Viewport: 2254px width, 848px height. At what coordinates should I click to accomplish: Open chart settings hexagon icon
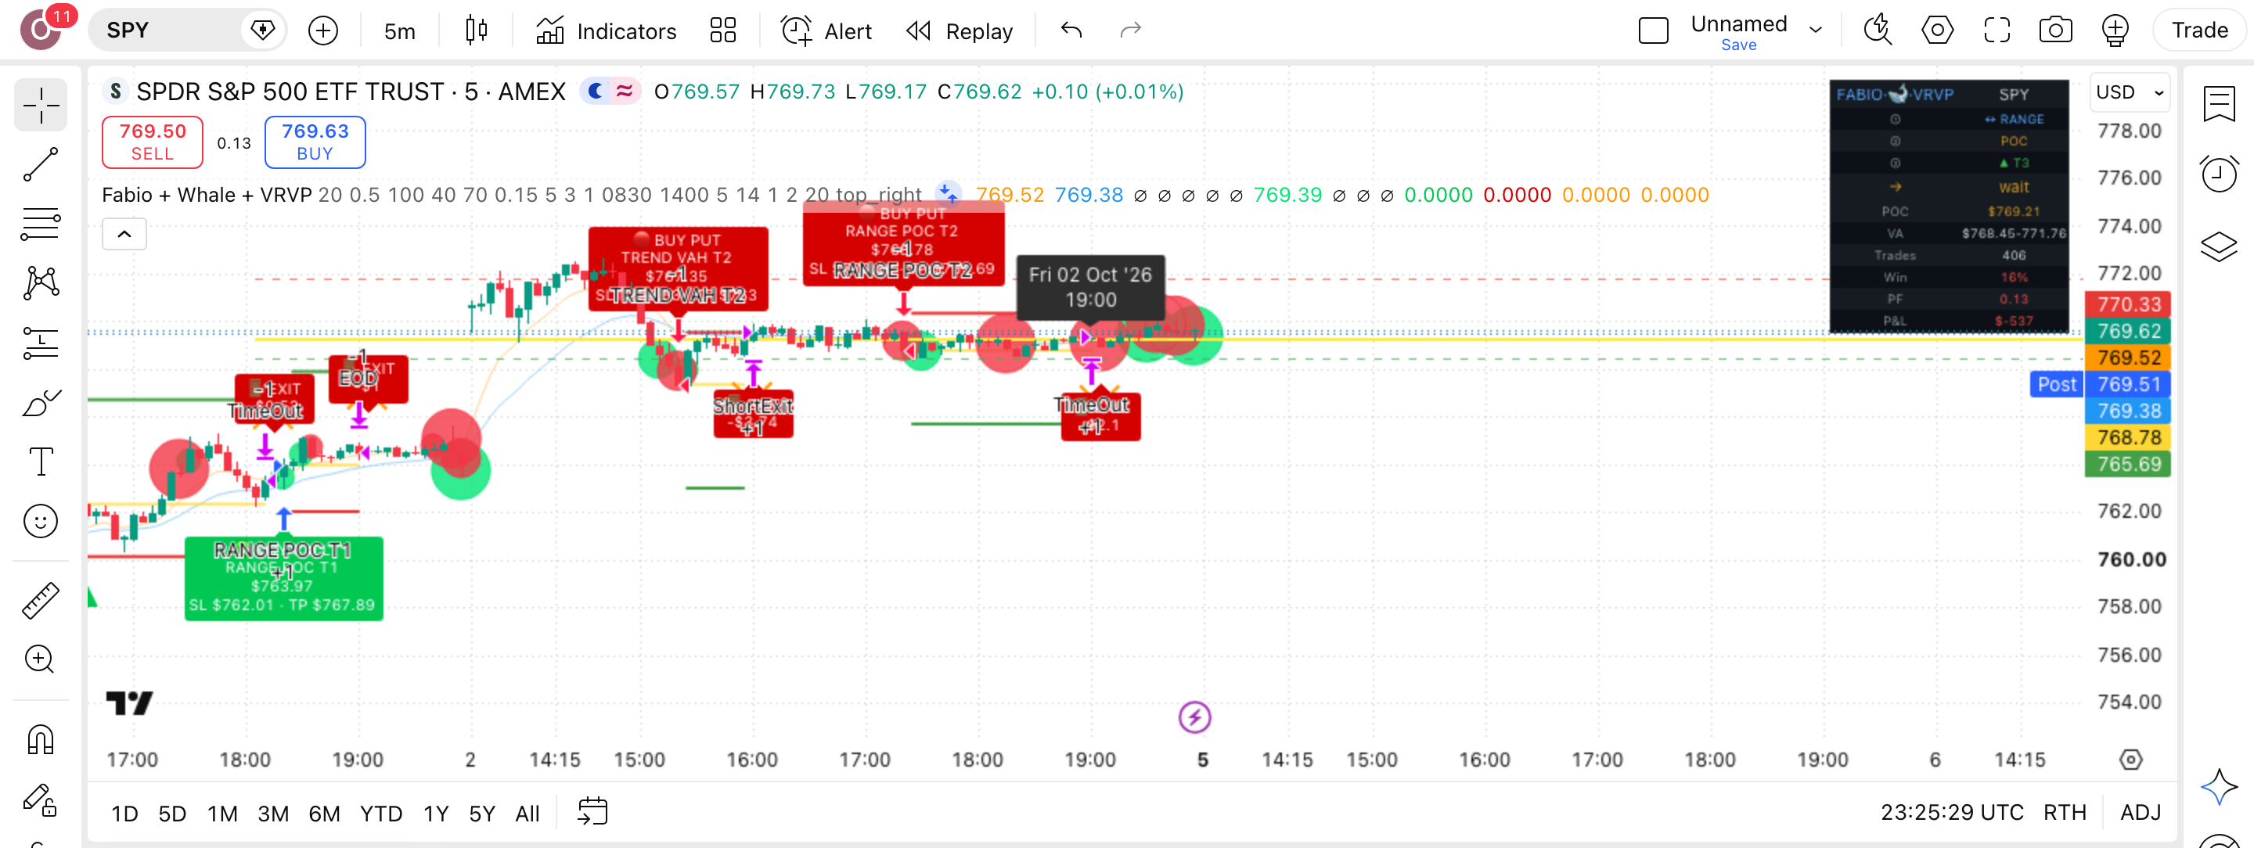(1937, 31)
